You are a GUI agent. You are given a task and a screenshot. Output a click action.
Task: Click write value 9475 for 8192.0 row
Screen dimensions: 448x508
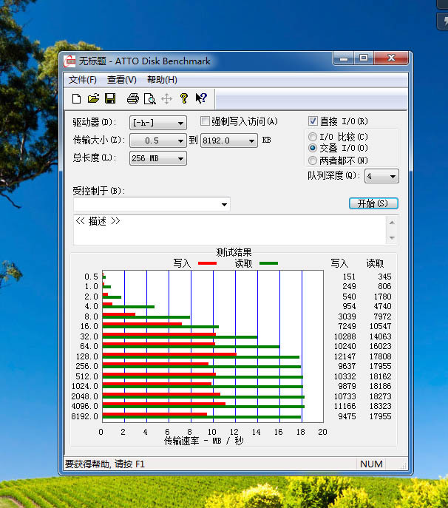coord(347,416)
